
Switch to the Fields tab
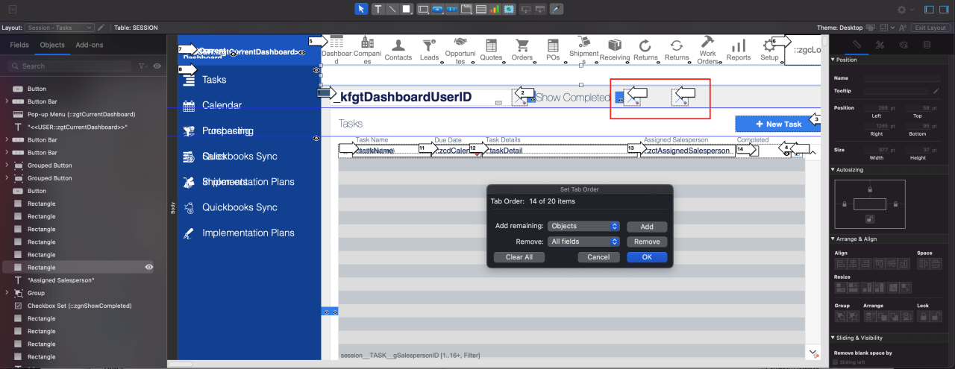coord(19,45)
